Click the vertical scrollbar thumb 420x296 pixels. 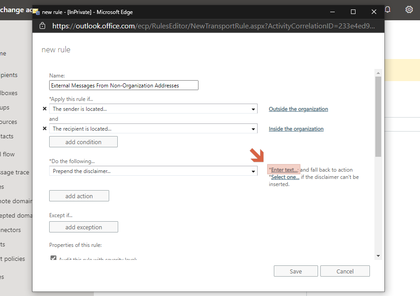pos(378,117)
